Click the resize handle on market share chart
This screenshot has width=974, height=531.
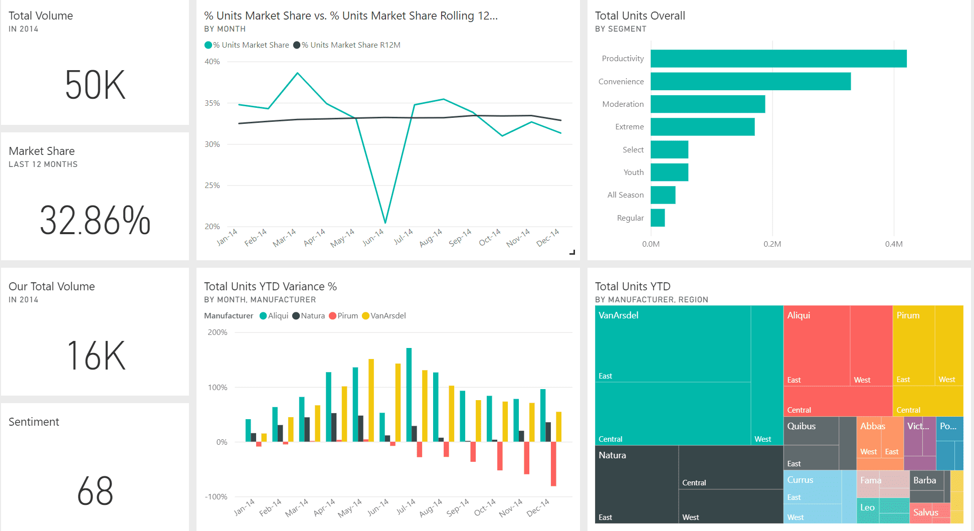point(572,252)
